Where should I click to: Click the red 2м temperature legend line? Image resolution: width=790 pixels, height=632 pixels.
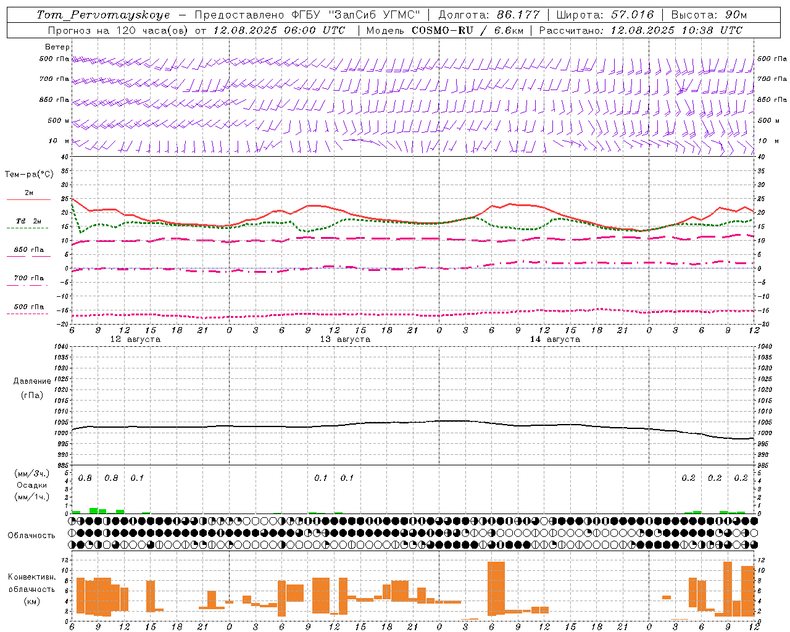coord(28,200)
